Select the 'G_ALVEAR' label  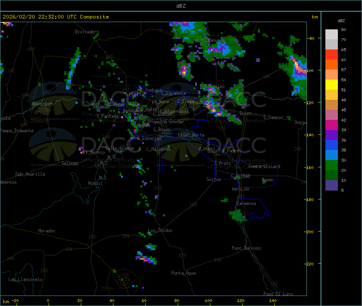point(241,176)
